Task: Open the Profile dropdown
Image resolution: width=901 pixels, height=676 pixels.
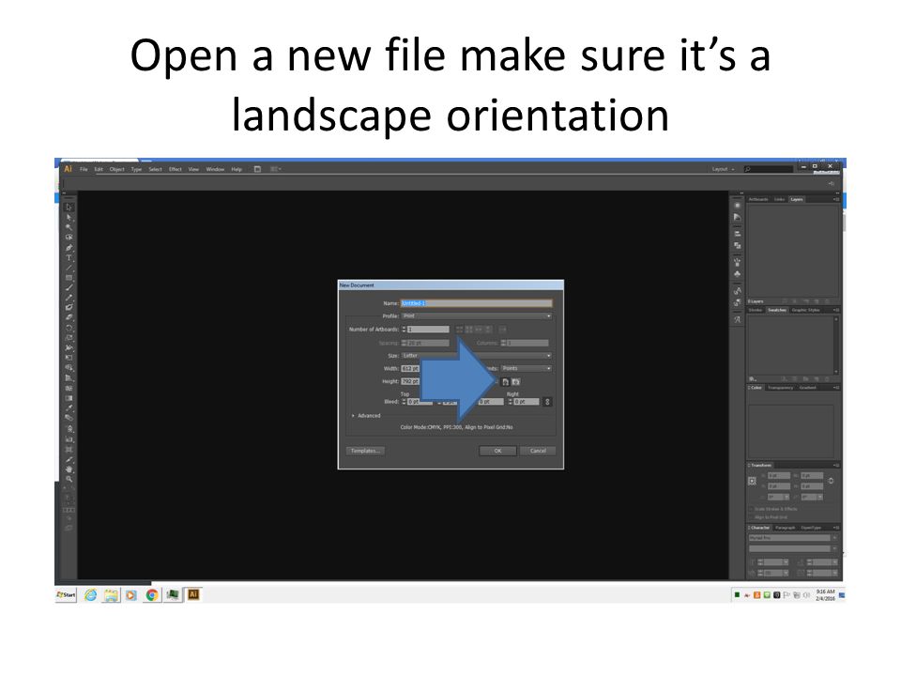Action: pos(477,315)
